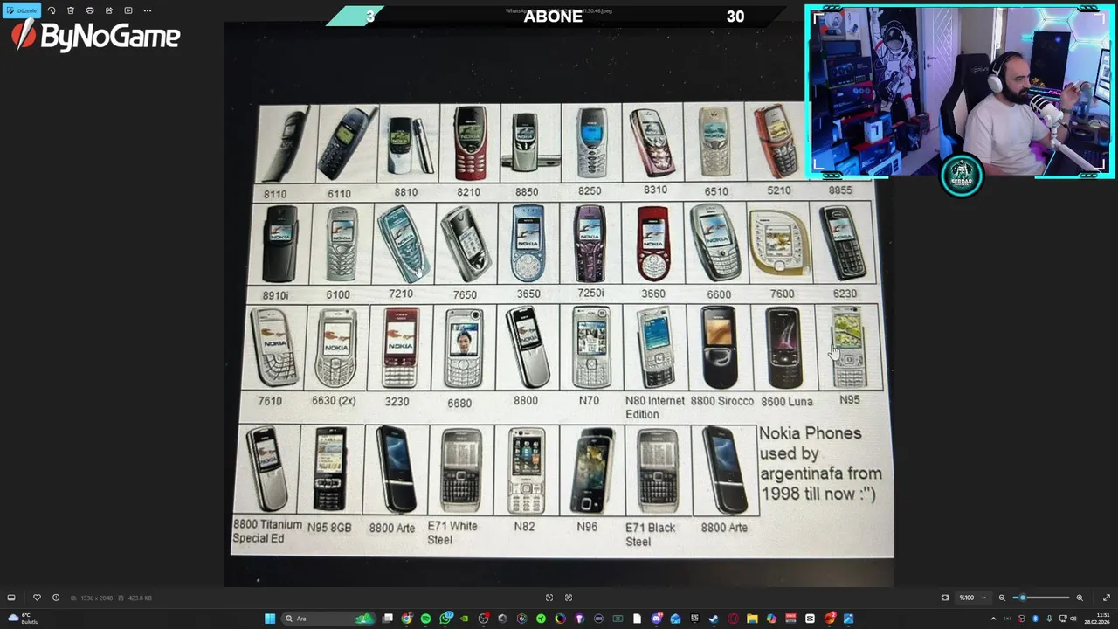
Task: Click the 6630 (2x) label
Action: point(334,401)
